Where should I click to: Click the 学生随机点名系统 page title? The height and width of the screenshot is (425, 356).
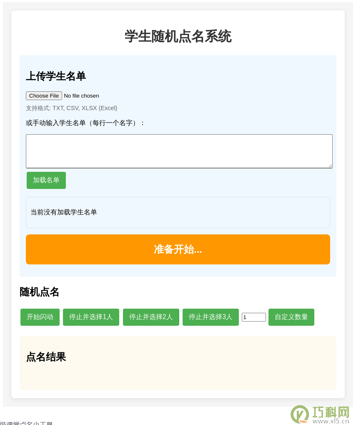pos(178,36)
